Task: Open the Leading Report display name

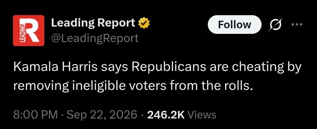Action: point(93,23)
